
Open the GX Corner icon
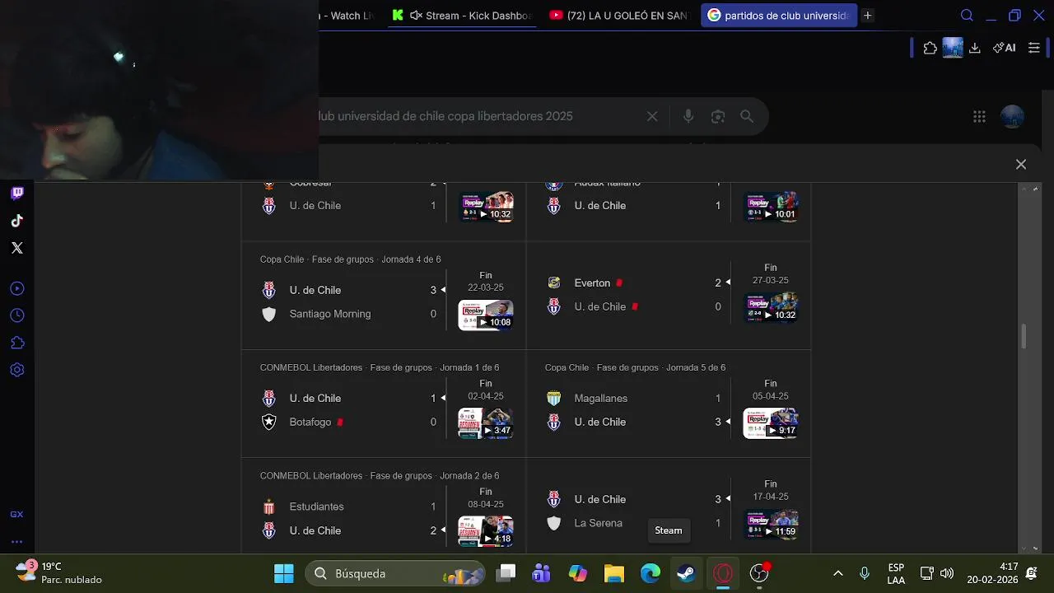(17, 514)
